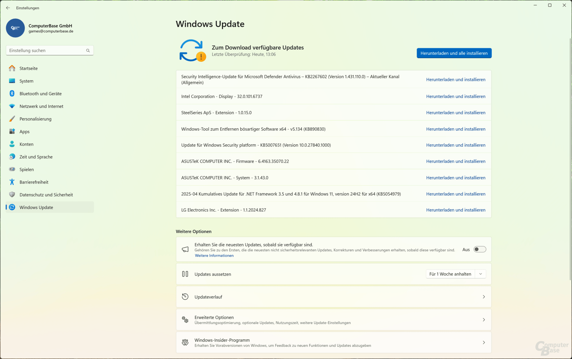Download the LG Electronics Extension update
Screen dimensions: 572x359
click(x=456, y=210)
